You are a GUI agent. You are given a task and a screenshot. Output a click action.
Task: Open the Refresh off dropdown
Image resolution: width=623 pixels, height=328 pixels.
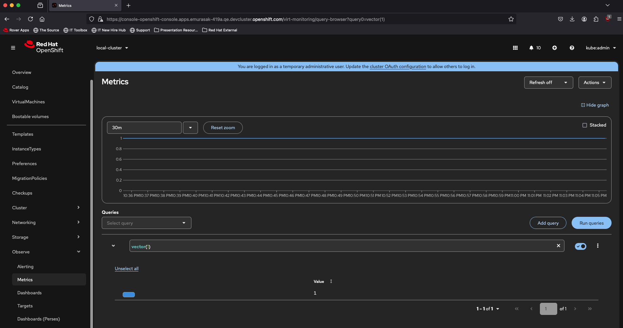[548, 82]
